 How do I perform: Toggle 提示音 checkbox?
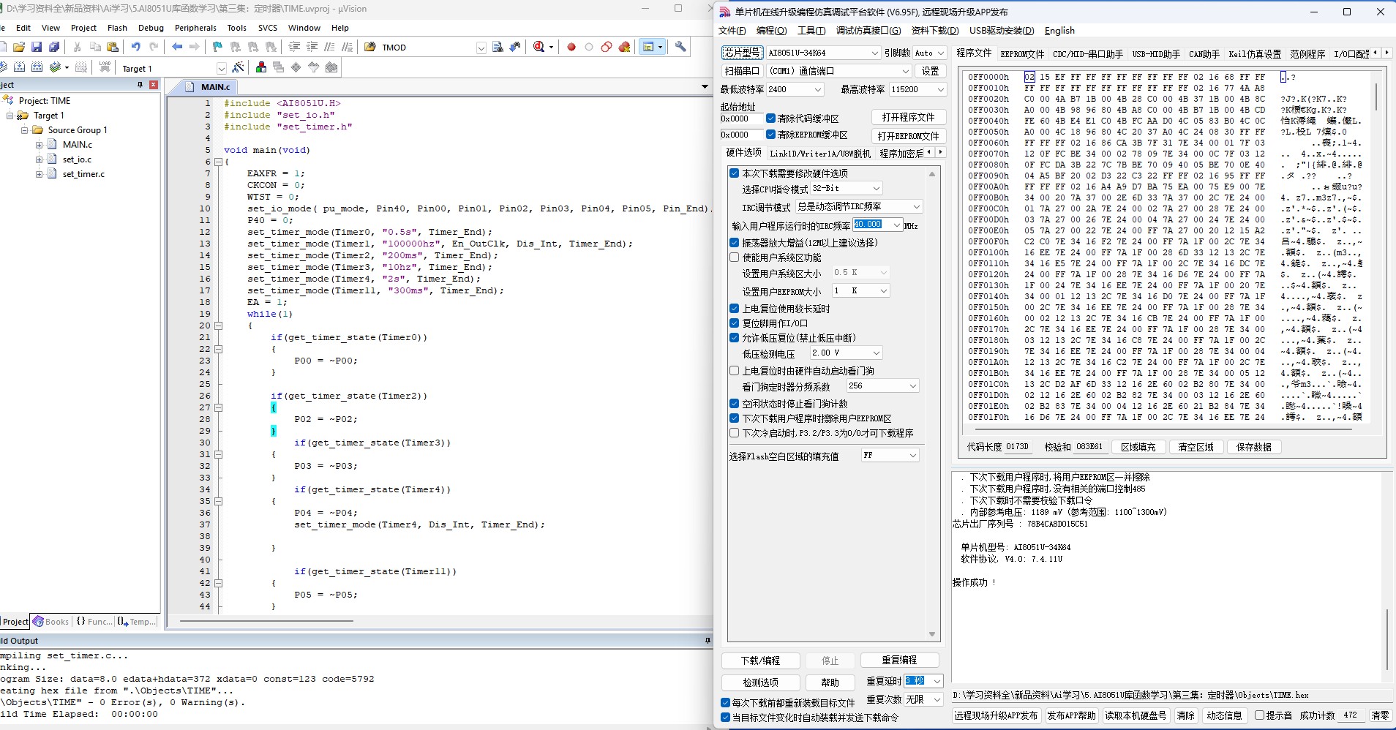[x=1259, y=715]
